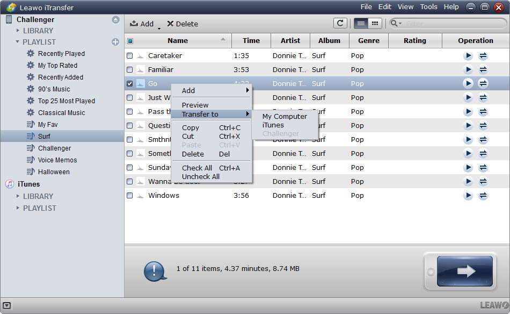Collapse the Challenger PLAYLIST section
The image size is (510, 314).
[x=18, y=42]
